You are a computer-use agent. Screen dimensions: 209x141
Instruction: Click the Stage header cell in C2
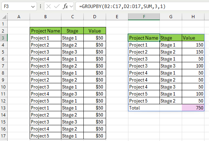coord(72,31)
